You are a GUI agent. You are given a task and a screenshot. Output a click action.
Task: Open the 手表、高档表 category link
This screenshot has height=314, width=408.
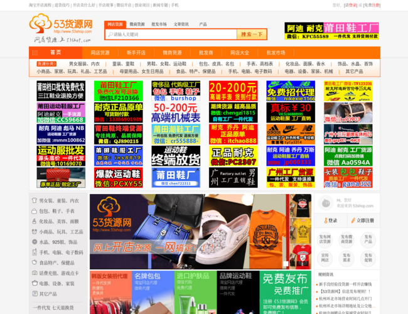point(260,64)
